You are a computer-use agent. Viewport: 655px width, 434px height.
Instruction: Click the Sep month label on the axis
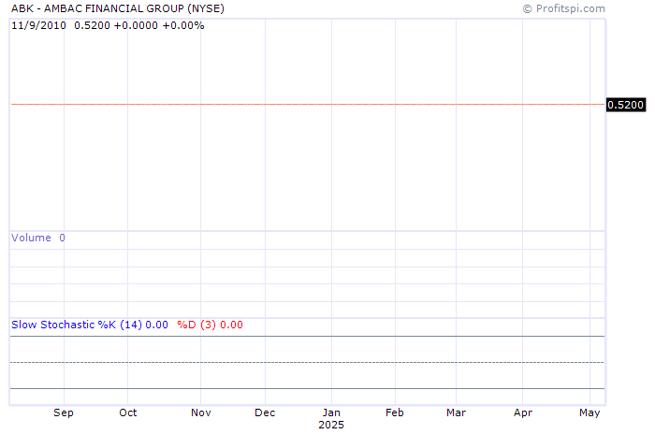click(64, 412)
